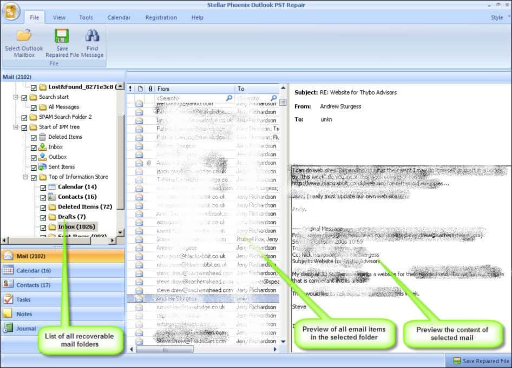Click folder tree scroll up arrow

tap(121, 86)
